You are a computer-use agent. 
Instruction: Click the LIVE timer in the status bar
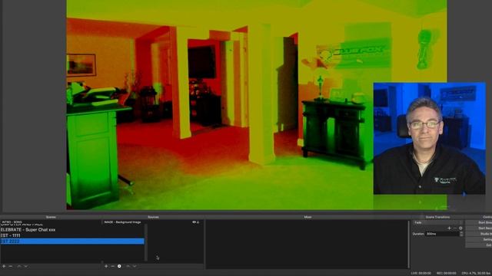click(421, 273)
